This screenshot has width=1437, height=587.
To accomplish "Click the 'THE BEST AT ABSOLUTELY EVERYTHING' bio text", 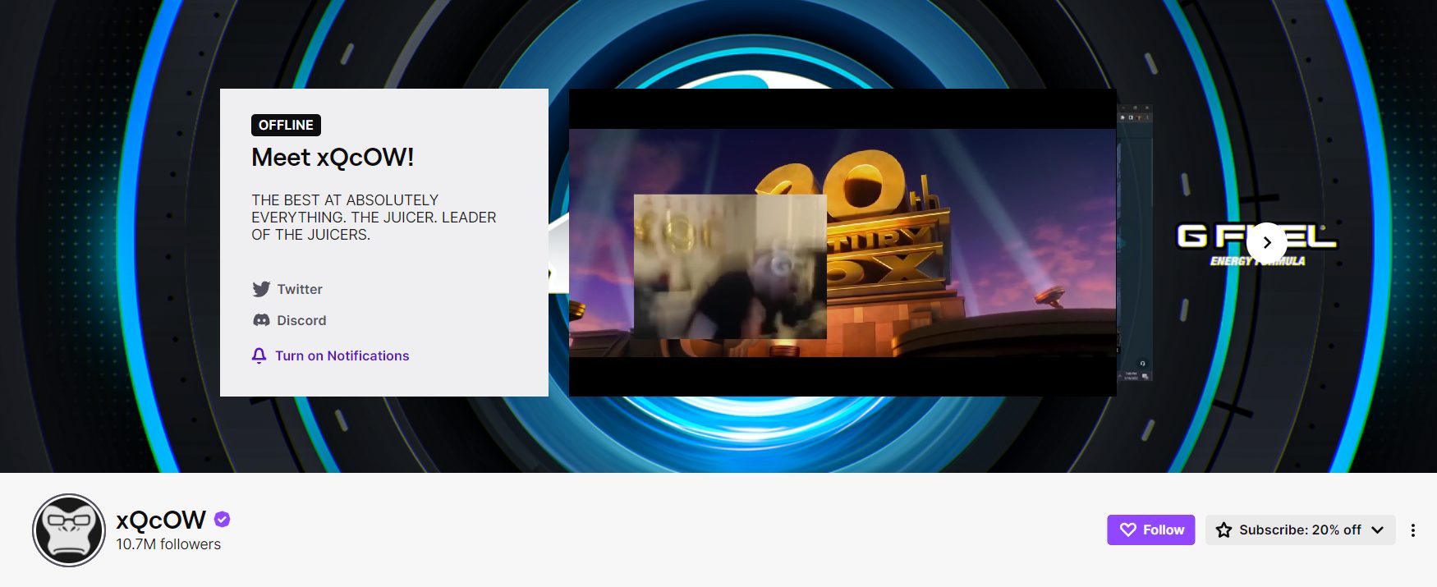I will coord(374,218).
